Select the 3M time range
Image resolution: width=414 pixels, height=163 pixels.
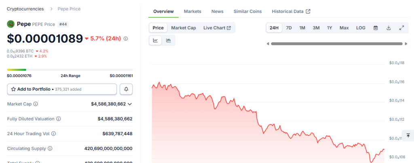(x=316, y=28)
